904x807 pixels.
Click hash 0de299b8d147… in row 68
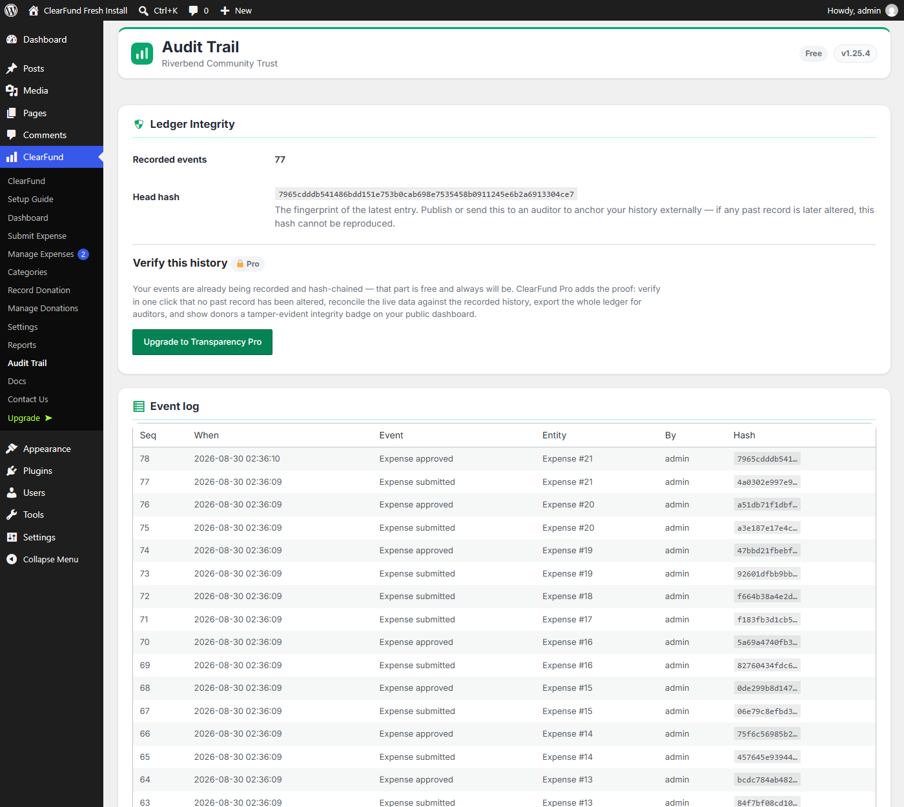click(767, 688)
